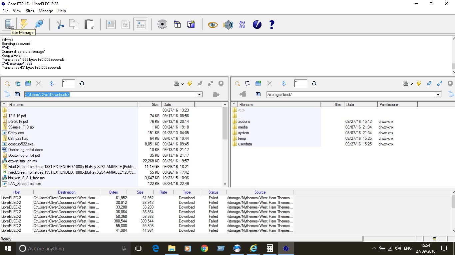Toggle the sound speaker icon

[x=228, y=25]
